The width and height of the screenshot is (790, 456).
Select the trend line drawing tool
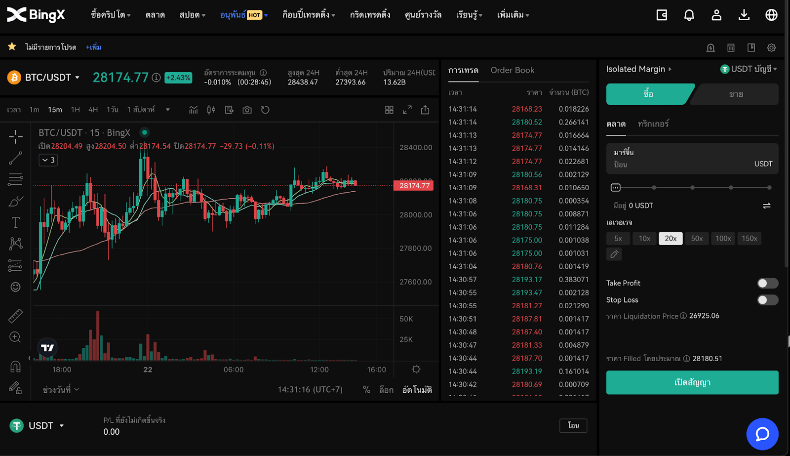click(x=15, y=158)
